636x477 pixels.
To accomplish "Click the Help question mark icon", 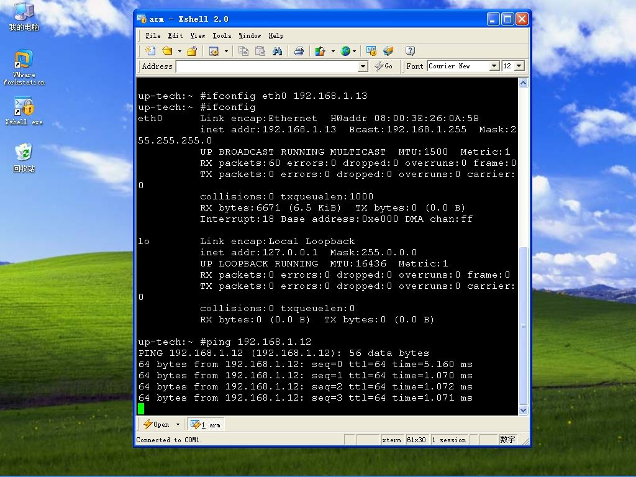I will pyautogui.click(x=410, y=51).
